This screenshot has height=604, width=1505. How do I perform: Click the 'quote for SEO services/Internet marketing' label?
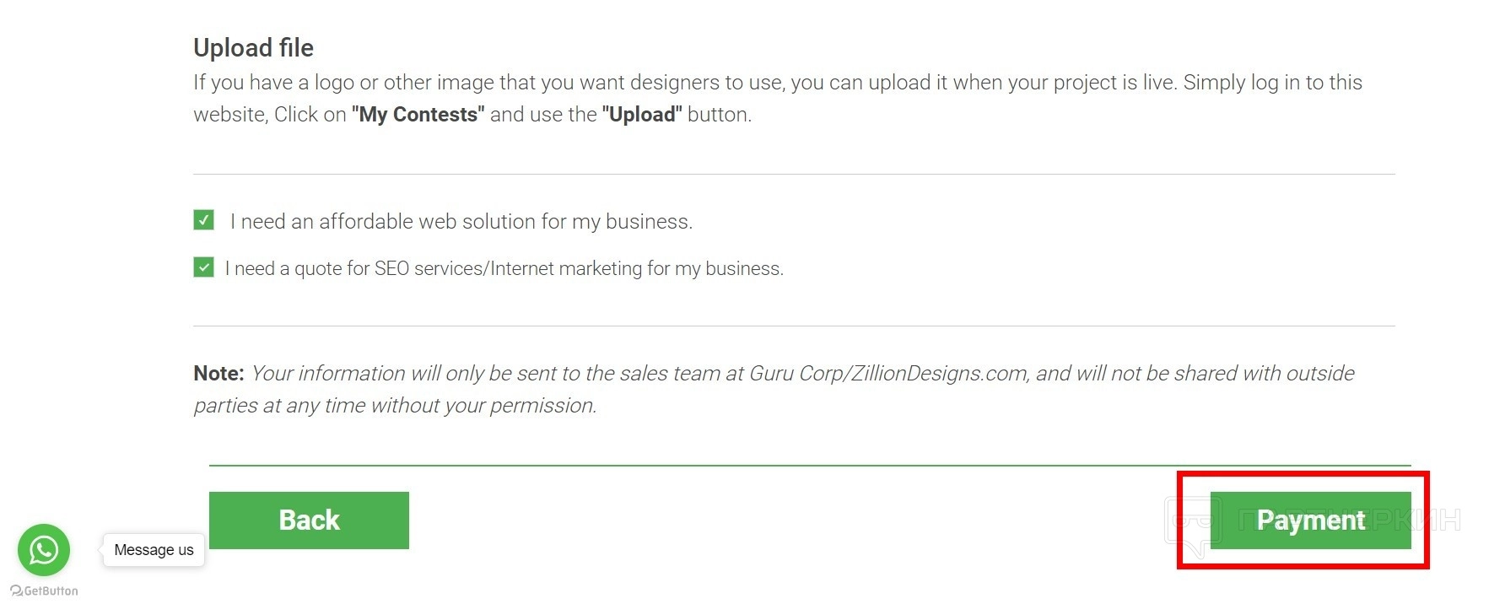[504, 269]
